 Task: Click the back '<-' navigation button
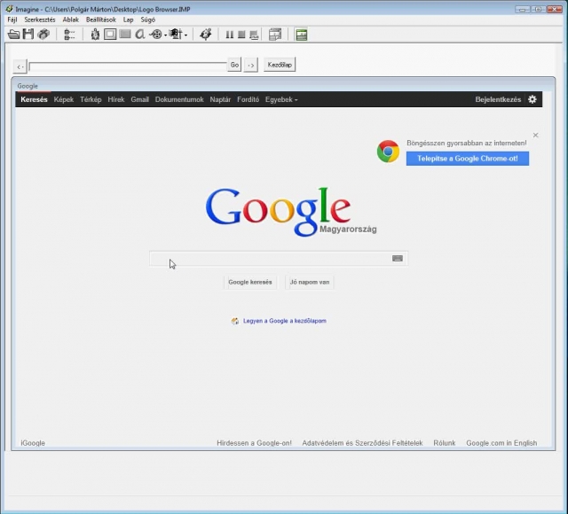(x=20, y=66)
